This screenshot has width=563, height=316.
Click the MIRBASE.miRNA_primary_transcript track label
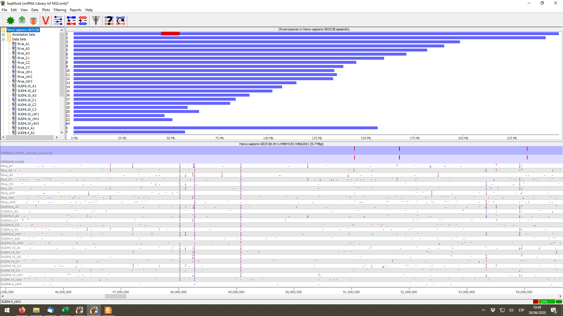click(27, 153)
